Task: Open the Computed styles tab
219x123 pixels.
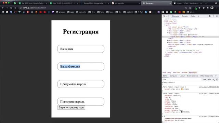Action: 173,76
